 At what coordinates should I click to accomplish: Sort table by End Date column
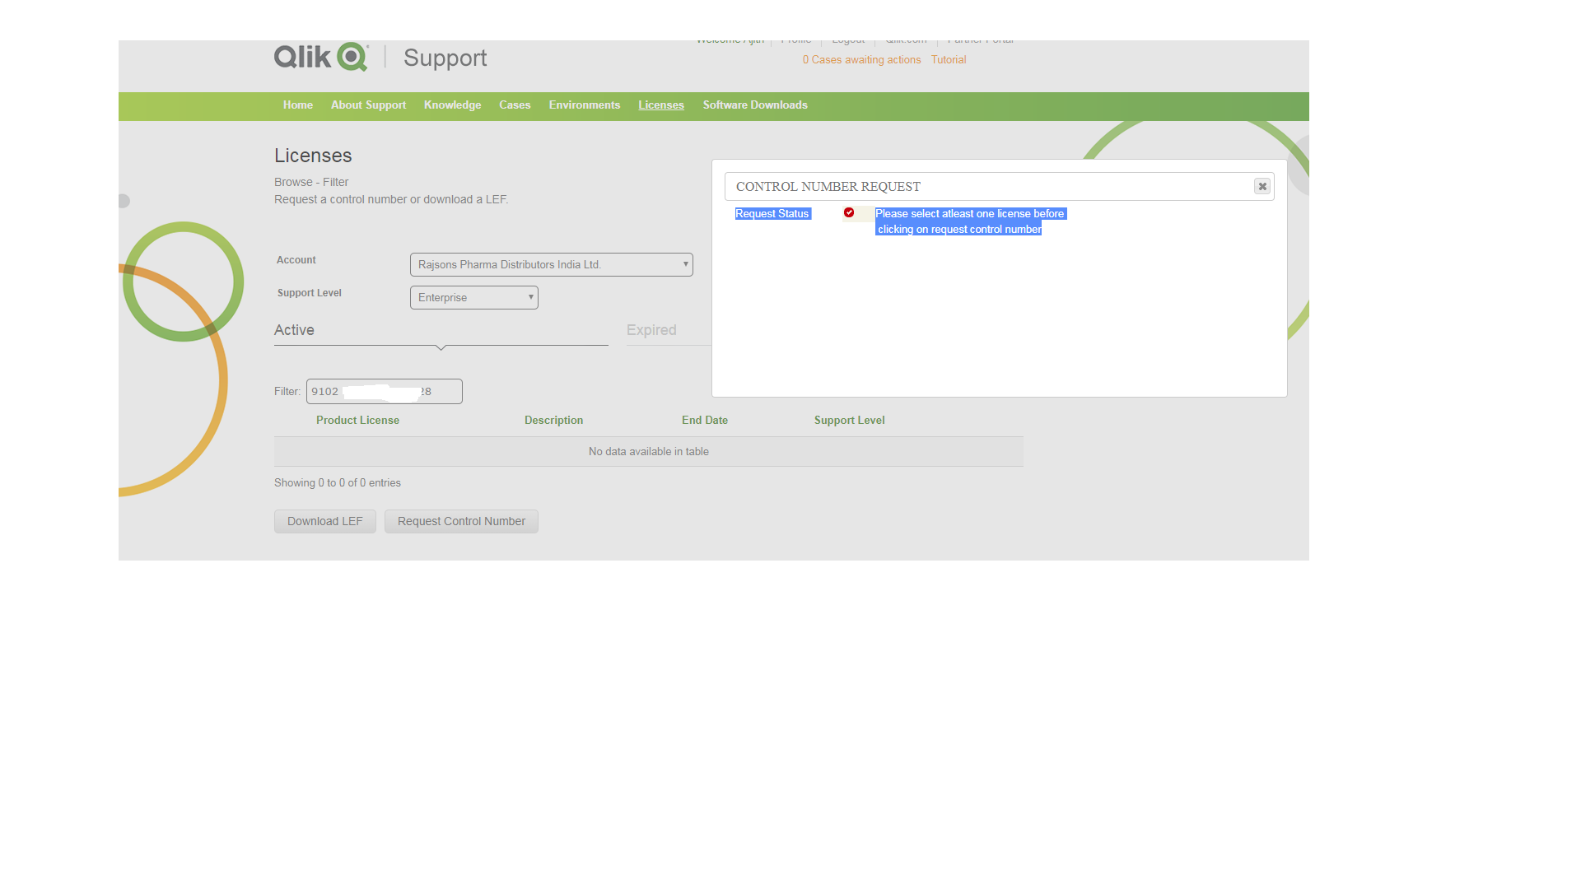click(x=704, y=421)
